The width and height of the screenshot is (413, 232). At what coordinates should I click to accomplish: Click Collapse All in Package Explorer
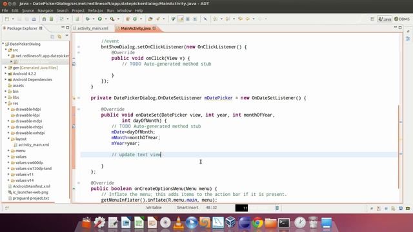coord(52,37)
